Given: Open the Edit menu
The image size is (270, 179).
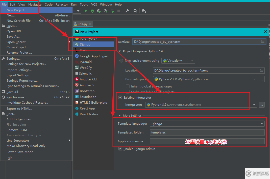Looking at the screenshot, I should [x=12, y=5].
